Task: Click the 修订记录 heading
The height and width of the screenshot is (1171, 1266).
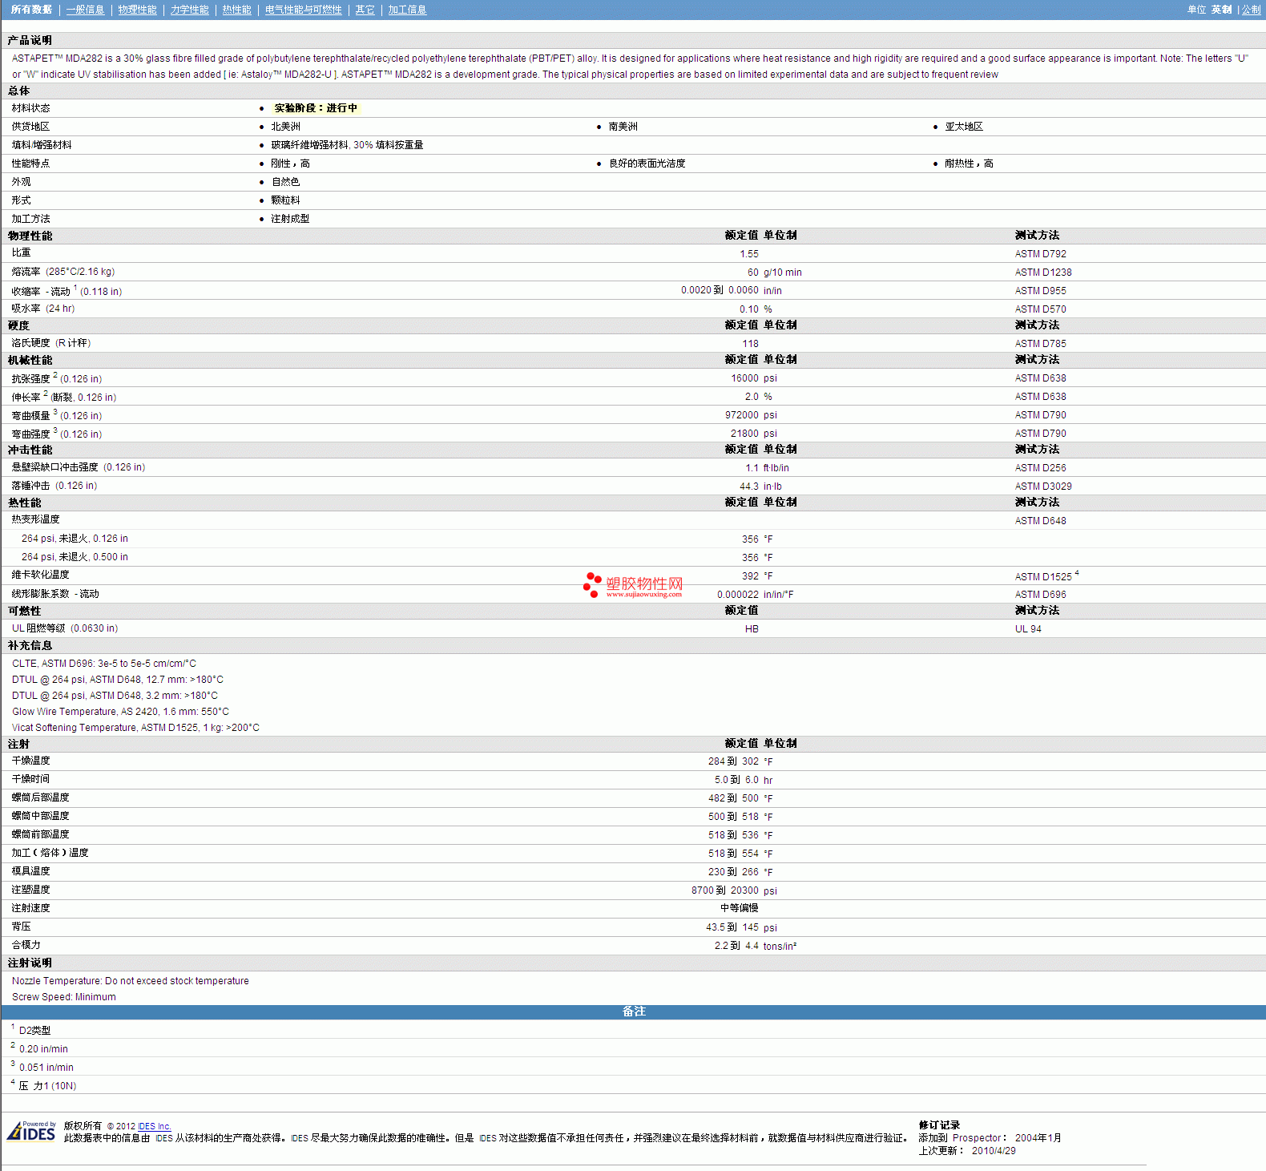Action: (939, 1125)
